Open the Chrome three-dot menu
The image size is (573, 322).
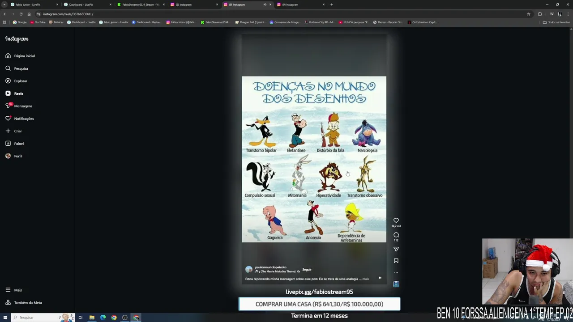(x=568, y=14)
